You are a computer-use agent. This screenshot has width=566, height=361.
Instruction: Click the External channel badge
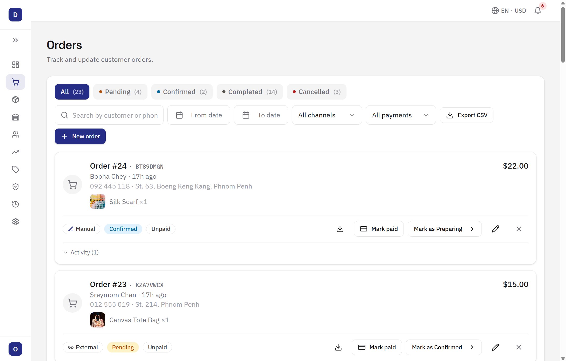[x=83, y=347]
